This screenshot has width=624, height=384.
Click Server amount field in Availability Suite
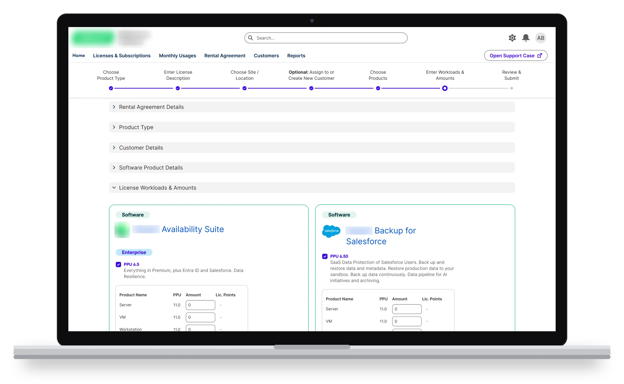click(x=200, y=305)
